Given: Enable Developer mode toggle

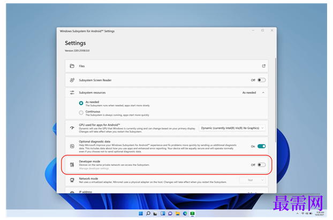Looking at the screenshot, I should pyautogui.click(x=261, y=165).
